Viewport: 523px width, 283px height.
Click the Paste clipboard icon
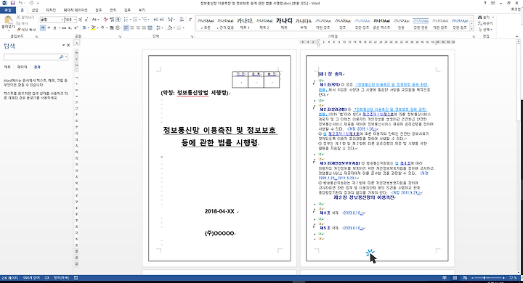[x=8, y=20]
